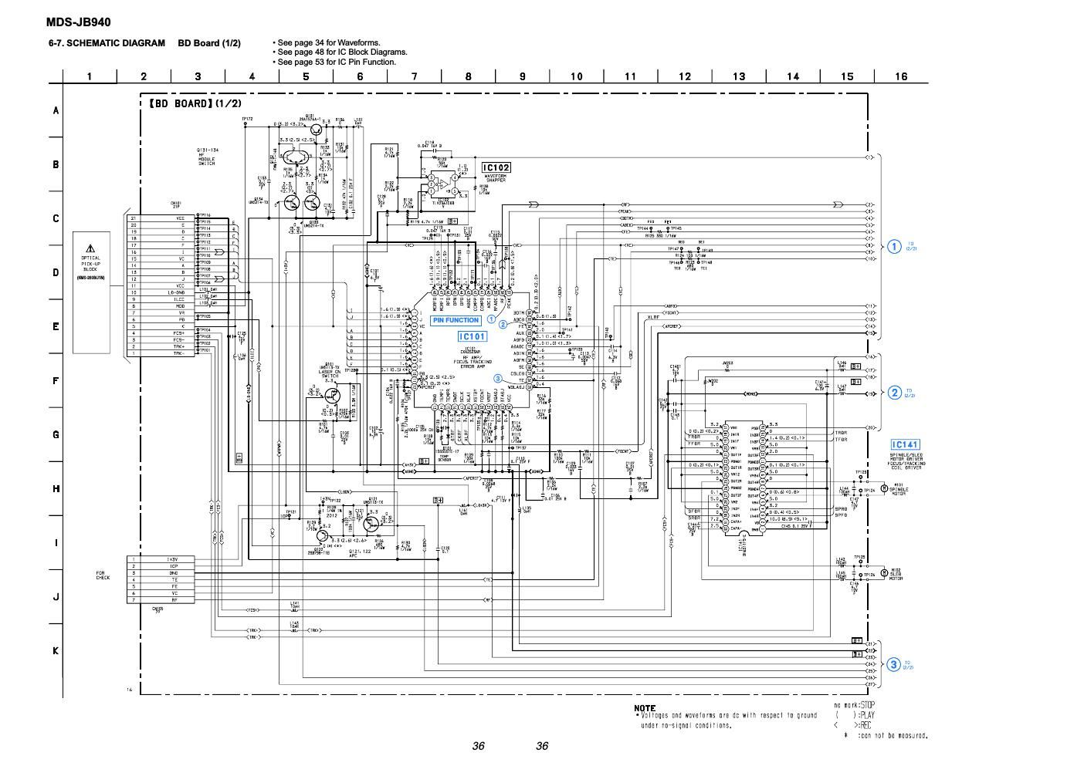Click the Q131-134 HF MODULE SWITCH label
This screenshot has height=766, width=1084.
coord(207,157)
